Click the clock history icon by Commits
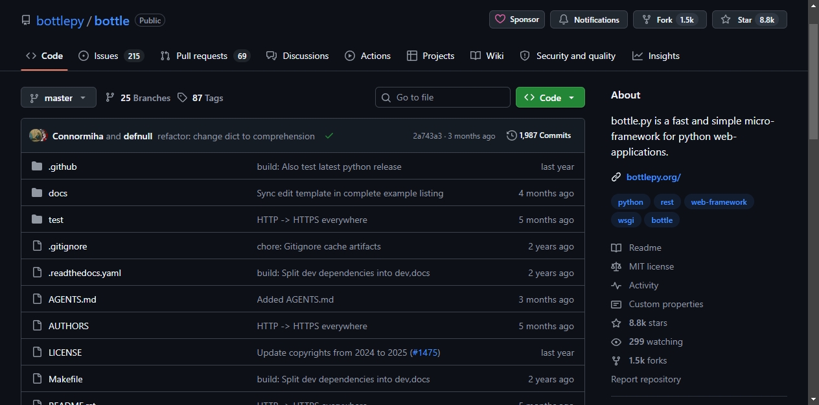 pos(512,135)
